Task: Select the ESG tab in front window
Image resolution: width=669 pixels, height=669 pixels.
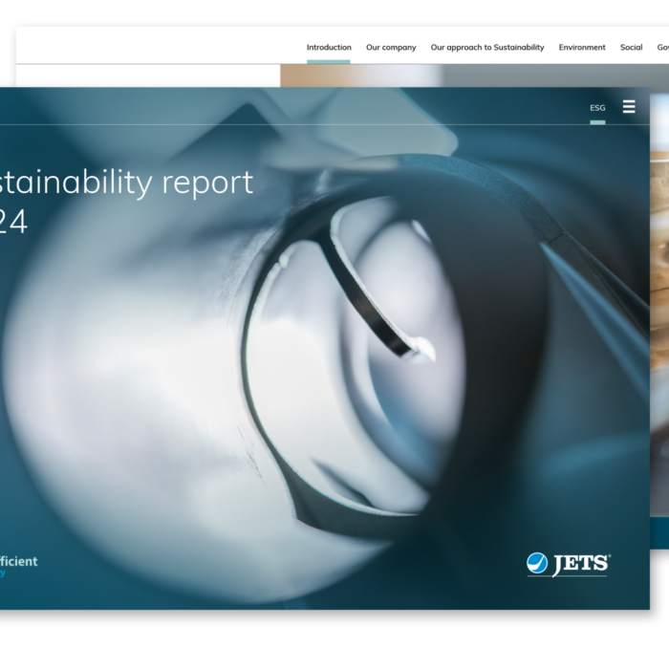Action: click(x=597, y=108)
